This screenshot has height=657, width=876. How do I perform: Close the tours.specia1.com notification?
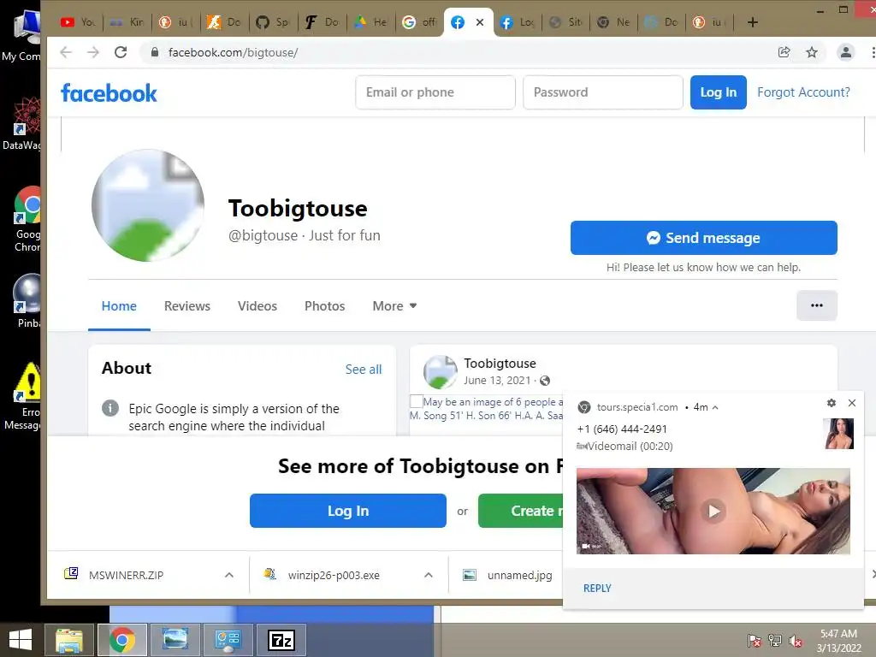(x=852, y=403)
